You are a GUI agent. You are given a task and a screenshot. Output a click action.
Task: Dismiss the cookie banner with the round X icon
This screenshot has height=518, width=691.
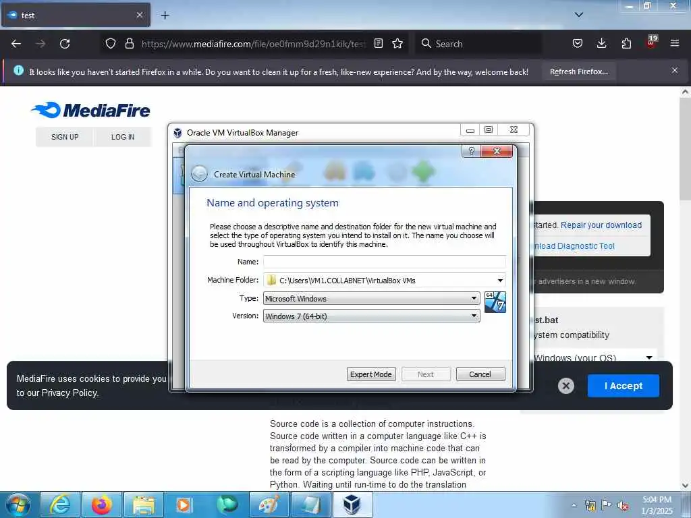tap(566, 386)
